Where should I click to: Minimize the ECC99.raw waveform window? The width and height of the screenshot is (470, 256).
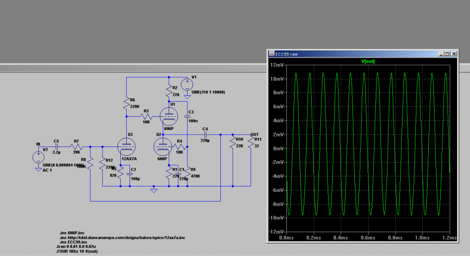click(441, 54)
